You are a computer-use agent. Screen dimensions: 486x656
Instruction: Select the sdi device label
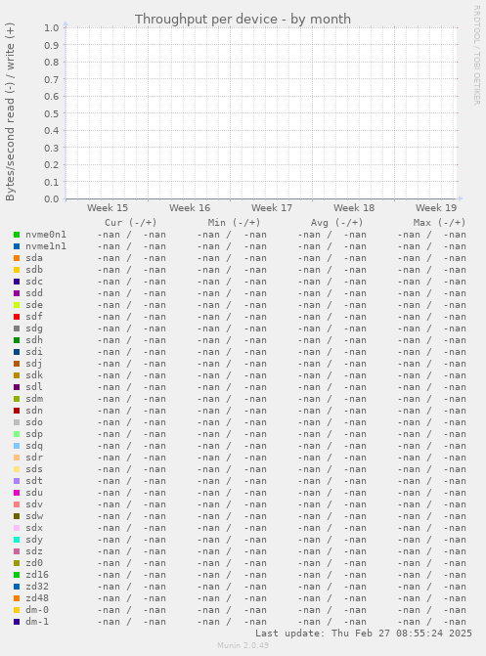pyautogui.click(x=34, y=352)
